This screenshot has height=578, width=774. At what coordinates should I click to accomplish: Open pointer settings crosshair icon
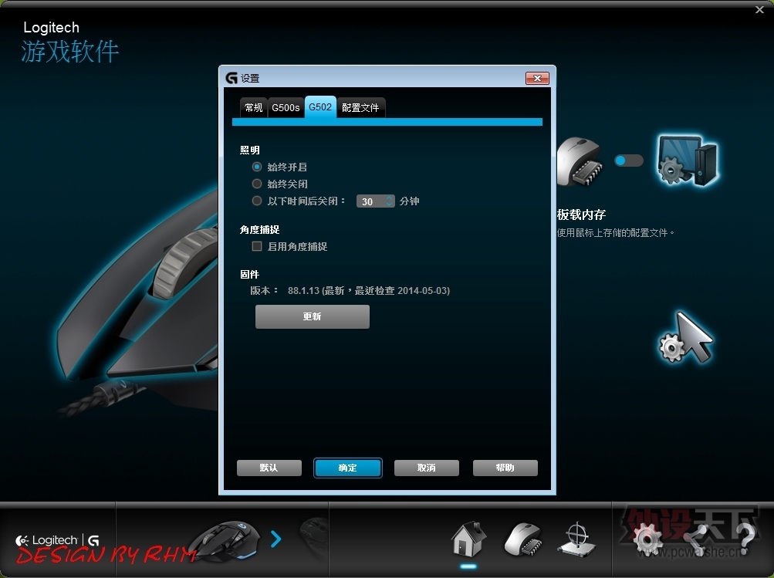coord(576,539)
